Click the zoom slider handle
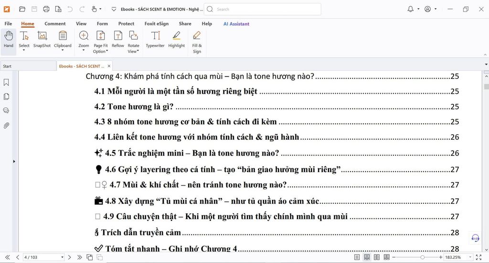Image resolution: width=489 pixels, height=263 pixels. click(x=422, y=257)
